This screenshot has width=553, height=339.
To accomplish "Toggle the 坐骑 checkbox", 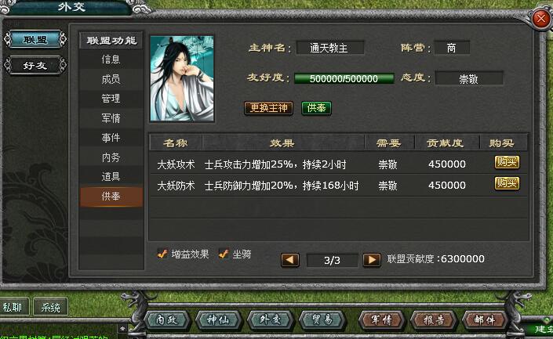I will pyautogui.click(x=224, y=254).
